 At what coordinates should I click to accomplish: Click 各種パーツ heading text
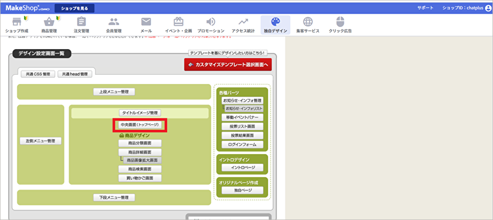[x=229, y=93]
